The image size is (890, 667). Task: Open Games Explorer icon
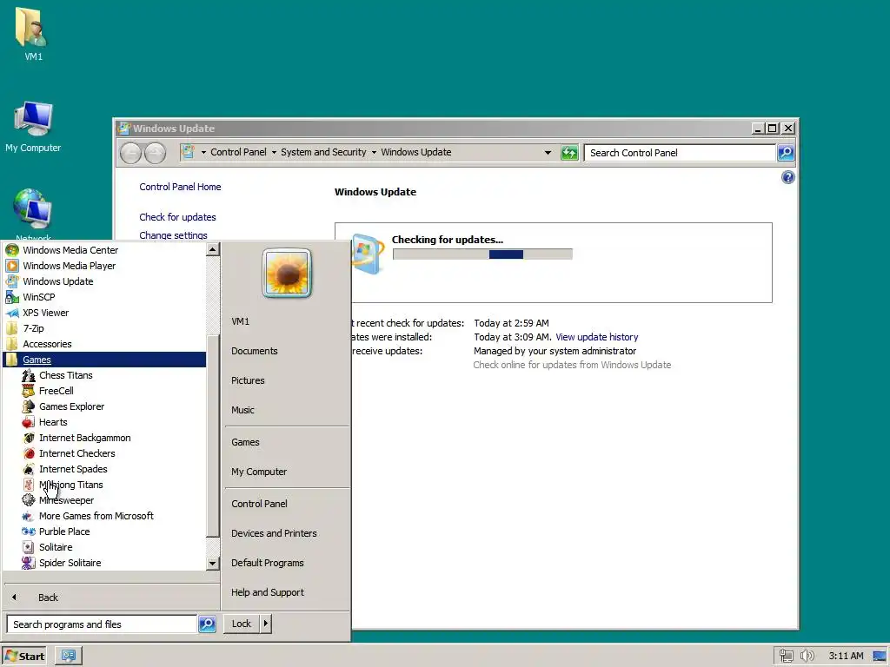click(x=29, y=406)
